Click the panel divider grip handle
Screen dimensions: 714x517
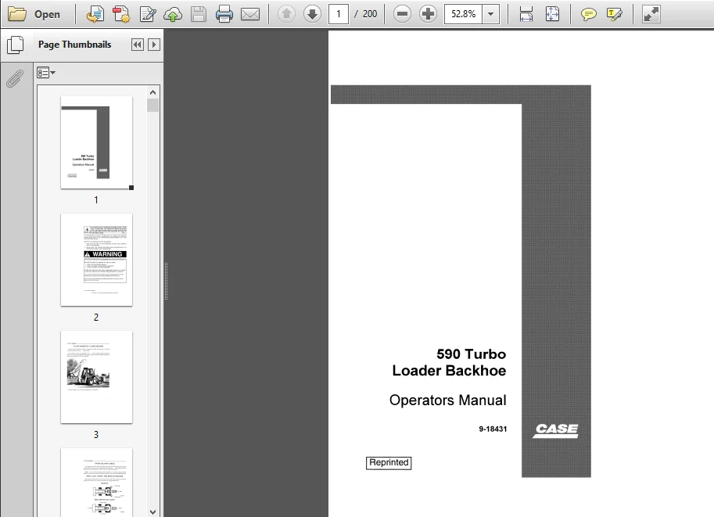point(167,281)
